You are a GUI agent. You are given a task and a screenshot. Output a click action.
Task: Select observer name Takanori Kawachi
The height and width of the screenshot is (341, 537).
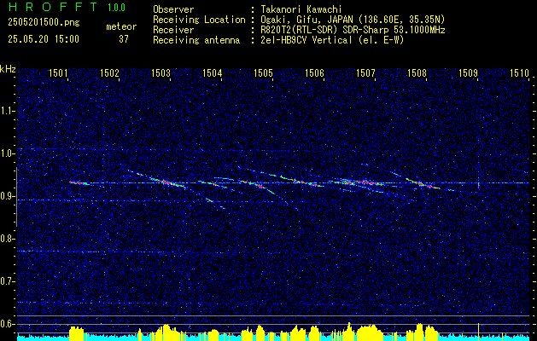300,9
